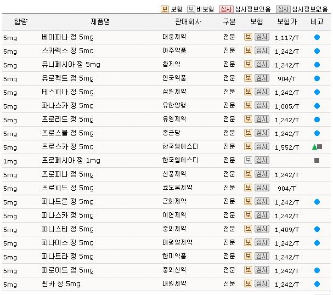Click 판매회사 column header

pyautogui.click(x=188, y=21)
